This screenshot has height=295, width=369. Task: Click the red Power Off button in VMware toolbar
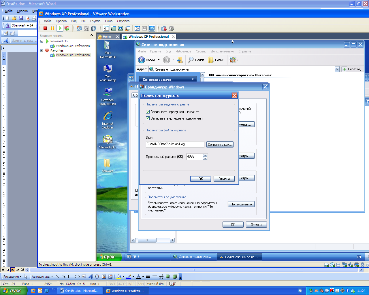pyautogui.click(x=45, y=28)
